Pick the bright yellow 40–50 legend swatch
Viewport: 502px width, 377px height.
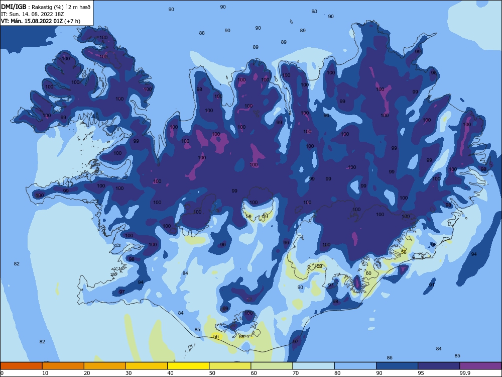188,366
